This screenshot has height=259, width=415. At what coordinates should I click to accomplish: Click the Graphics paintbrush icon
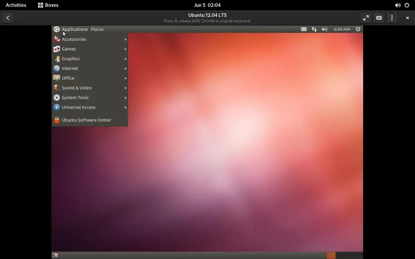(x=57, y=59)
